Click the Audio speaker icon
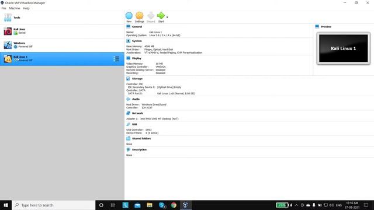This screenshot has height=210, width=374. 129,99
